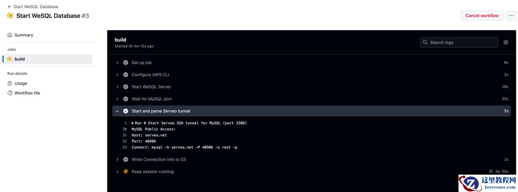The height and width of the screenshot is (192, 518).
Task: Expand the Write Connection Info to S3 step
Action: [x=312, y=159]
